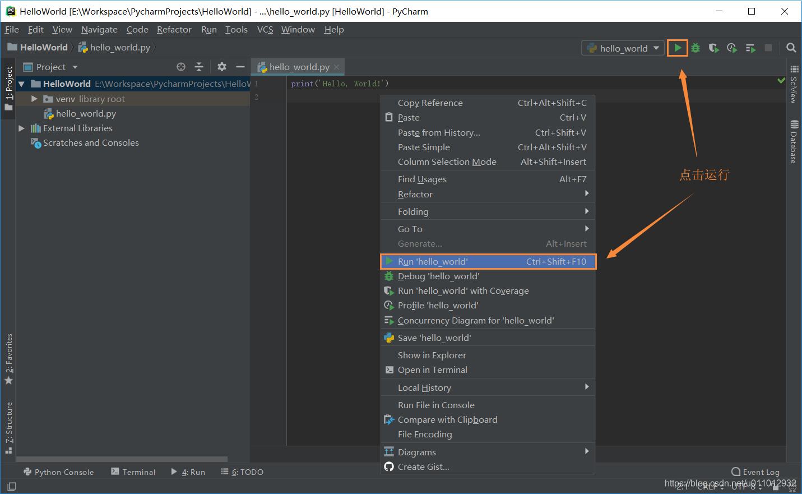The height and width of the screenshot is (494, 802).
Task: Open the Database side panel
Action: [794, 141]
